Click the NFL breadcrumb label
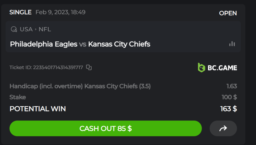Viewport: 256px width, 145px height. 45,29
